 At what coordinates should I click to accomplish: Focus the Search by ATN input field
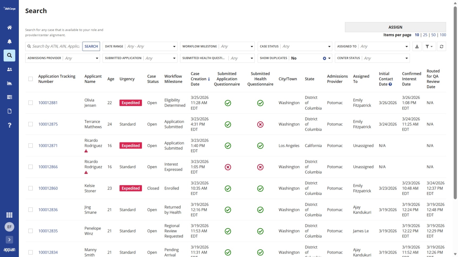[54, 46]
